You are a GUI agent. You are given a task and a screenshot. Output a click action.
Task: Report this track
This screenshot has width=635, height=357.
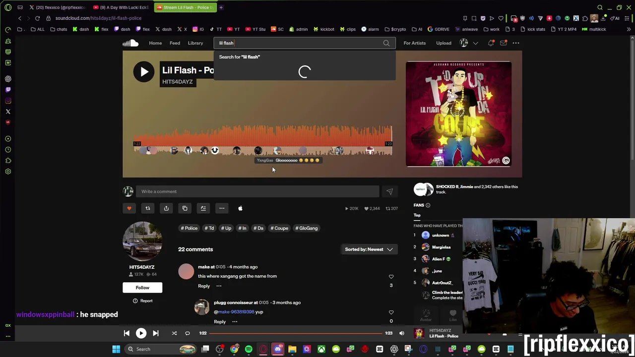142,301
